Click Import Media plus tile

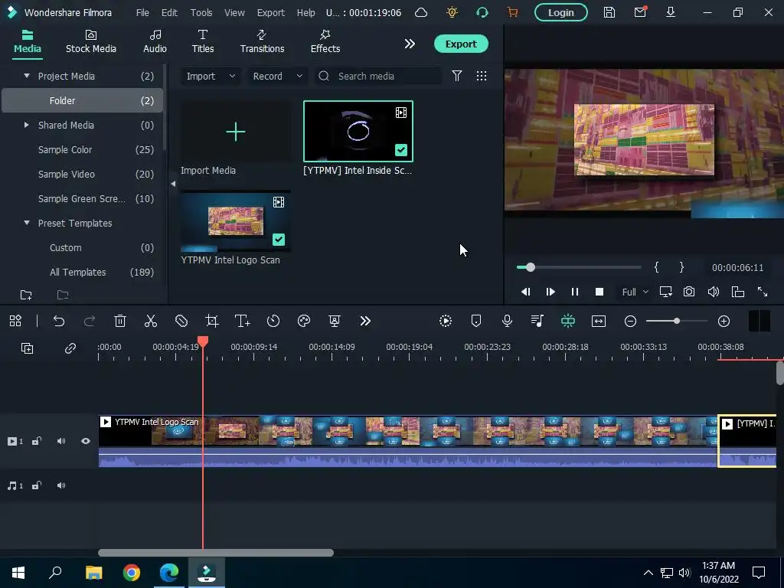(236, 132)
